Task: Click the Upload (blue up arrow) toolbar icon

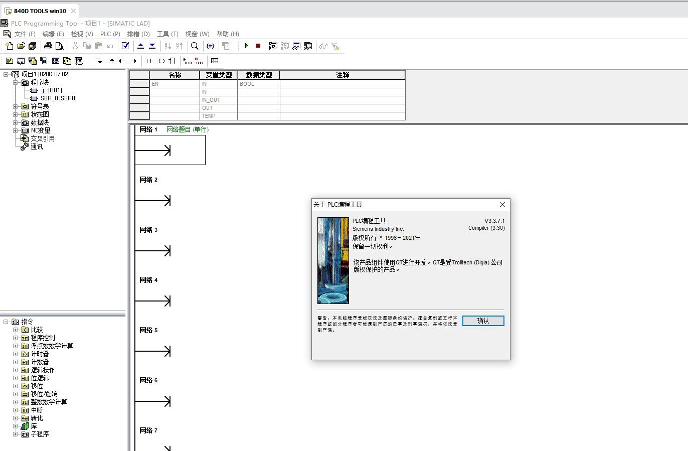Action: (140, 46)
